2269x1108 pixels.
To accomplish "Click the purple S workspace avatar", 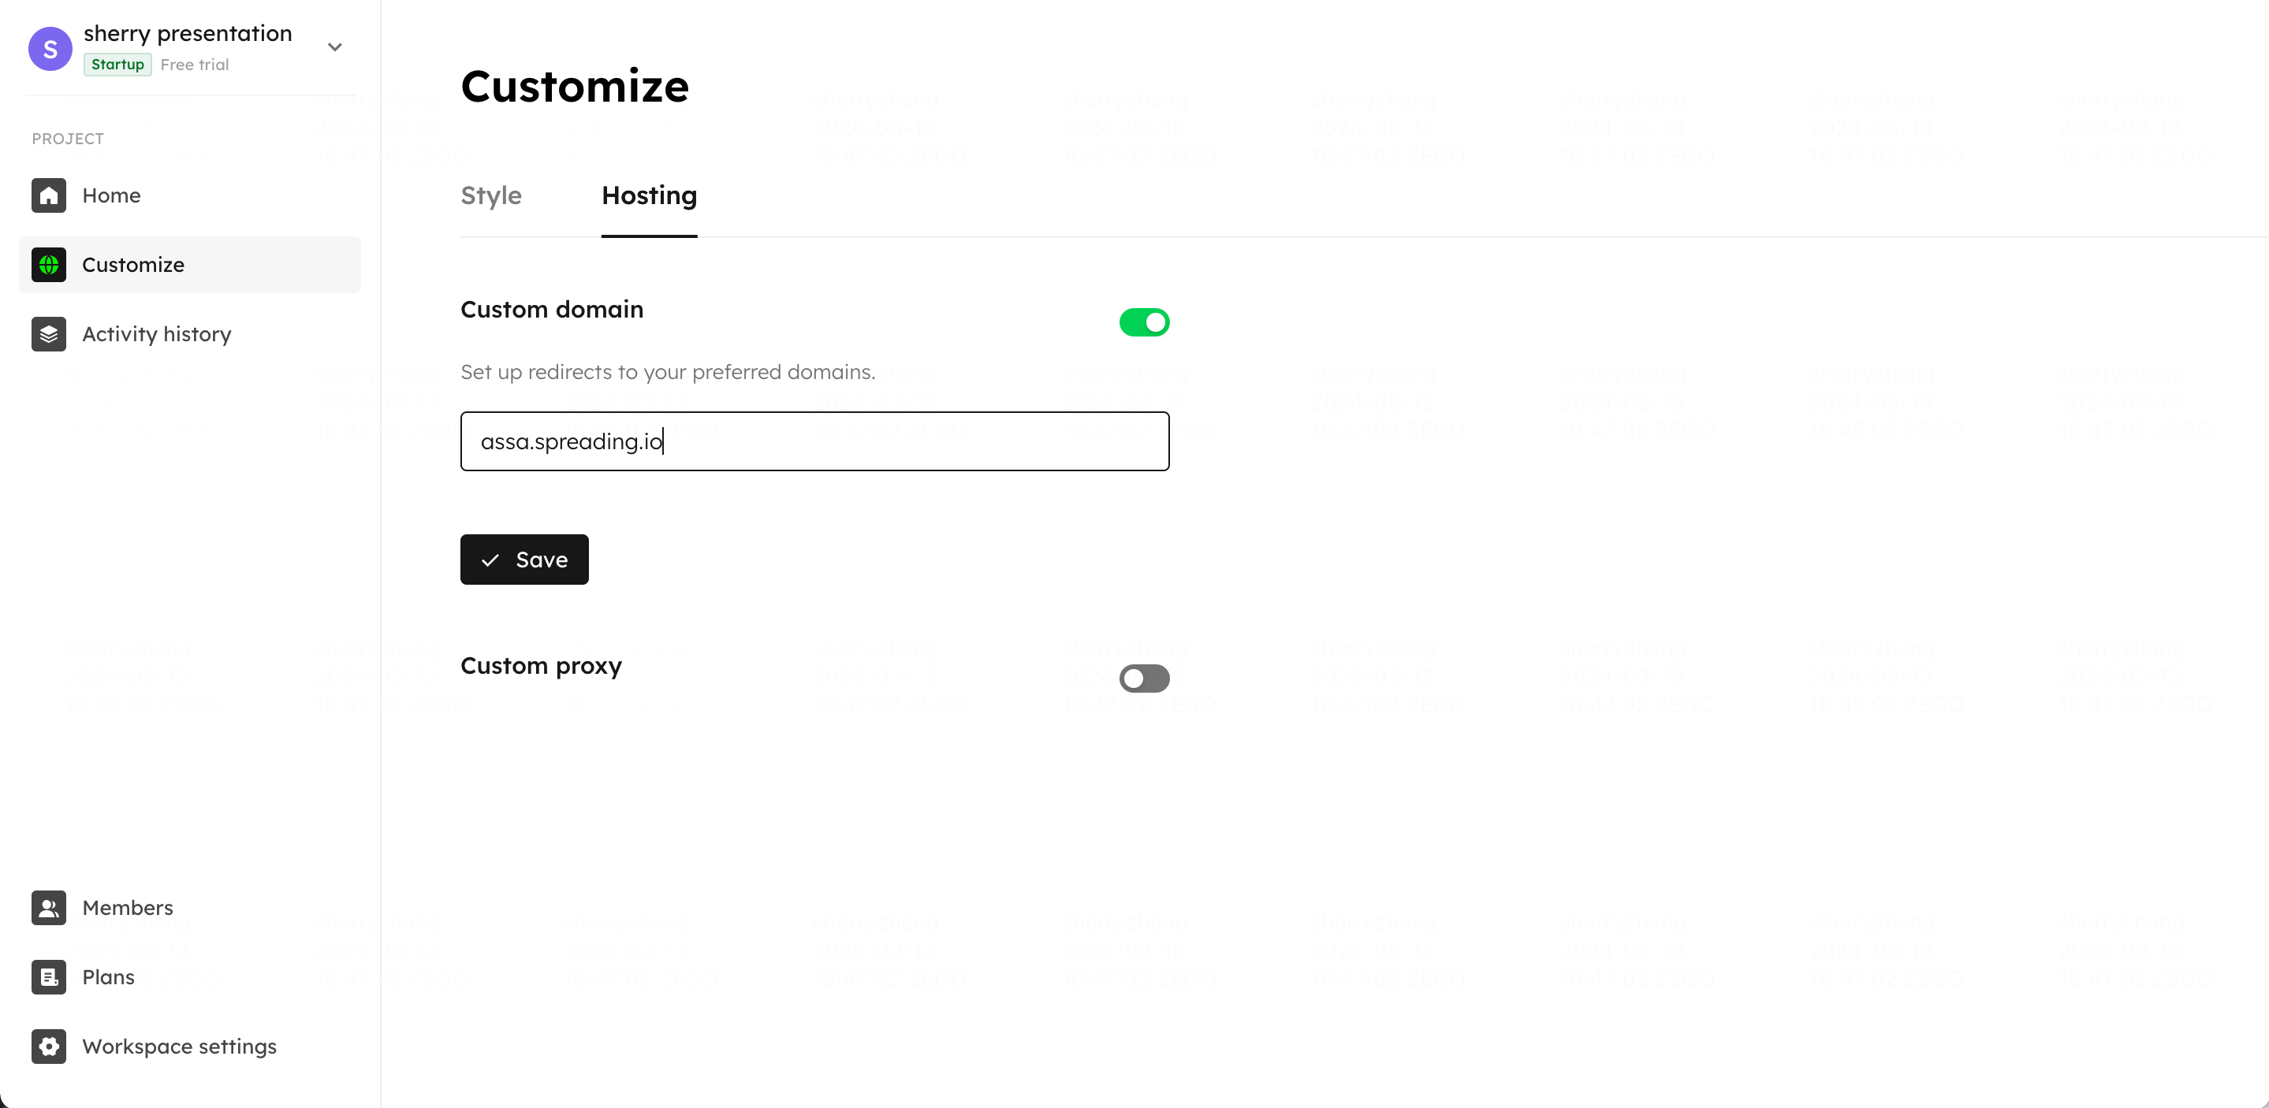I will [50, 48].
